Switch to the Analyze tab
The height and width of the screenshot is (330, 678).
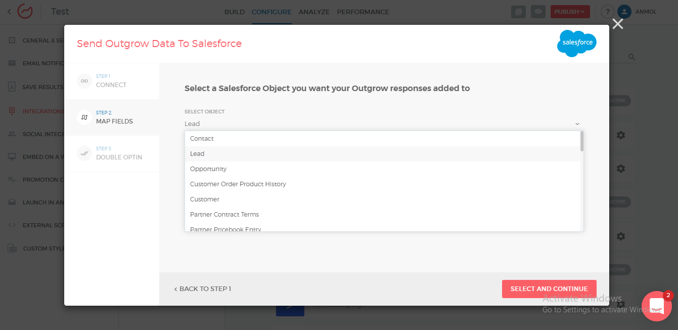point(314,12)
